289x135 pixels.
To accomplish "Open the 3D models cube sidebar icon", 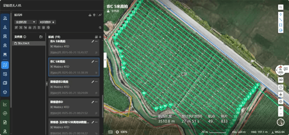I will [x=5, y=92].
